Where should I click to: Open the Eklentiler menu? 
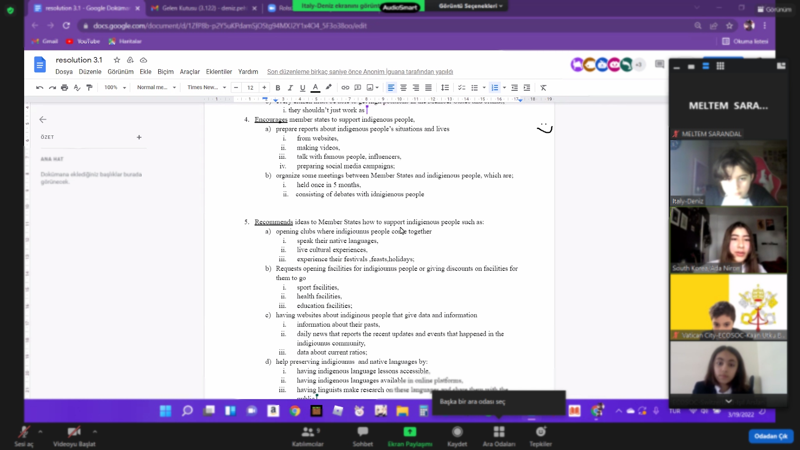(x=219, y=72)
